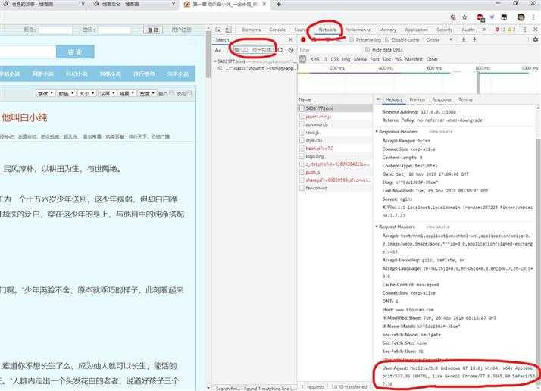Viewport: 541px width, 391px height.
Task: Toggle the 夜间 checkbox on the page
Action: pyautogui.click(x=189, y=93)
